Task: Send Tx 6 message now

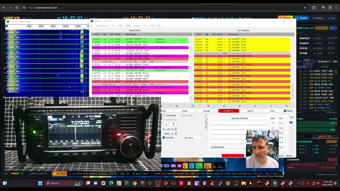Action: (x=281, y=147)
